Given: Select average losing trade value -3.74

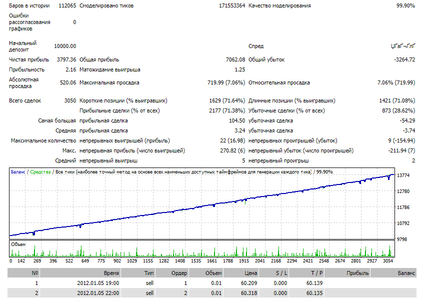Looking at the screenshot, I should 409,130.
